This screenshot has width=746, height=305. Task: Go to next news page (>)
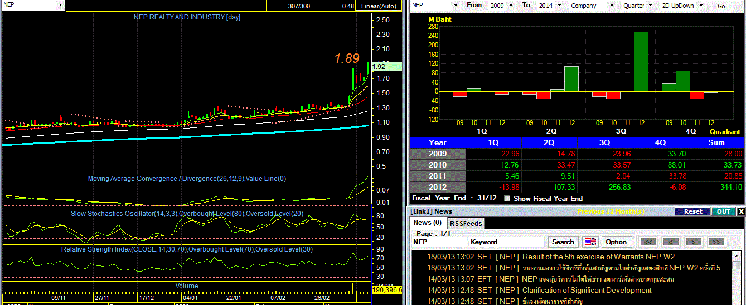coord(693,242)
